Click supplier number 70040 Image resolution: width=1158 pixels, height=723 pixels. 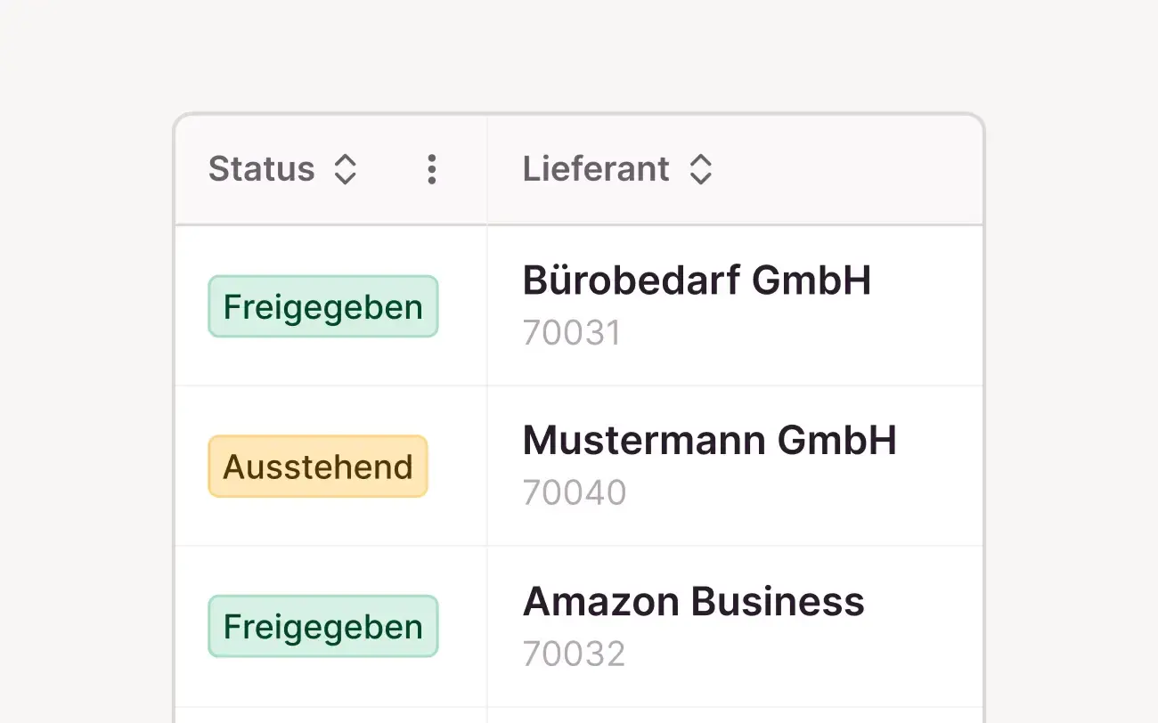click(575, 492)
